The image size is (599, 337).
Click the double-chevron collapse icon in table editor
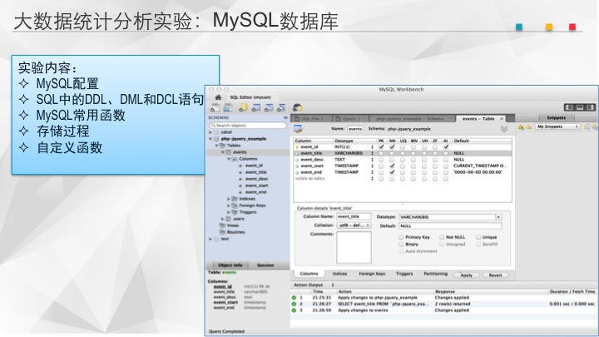[x=503, y=130]
